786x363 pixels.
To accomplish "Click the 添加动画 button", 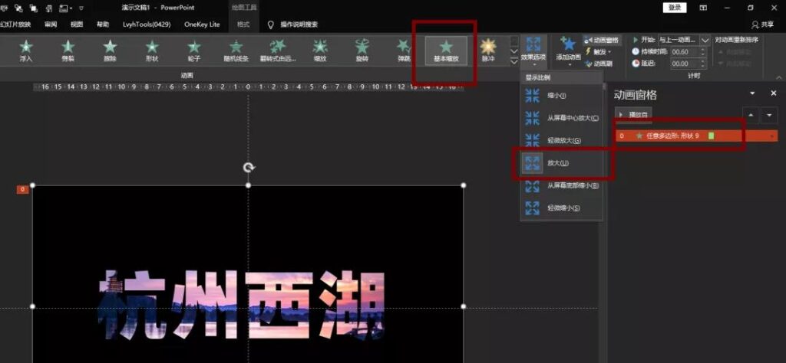I will click(x=568, y=51).
